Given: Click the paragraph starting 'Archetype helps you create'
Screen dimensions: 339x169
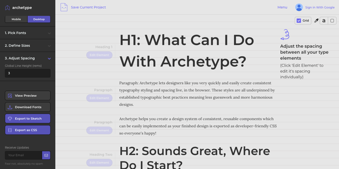Looking at the screenshot, I should tap(198, 126).
